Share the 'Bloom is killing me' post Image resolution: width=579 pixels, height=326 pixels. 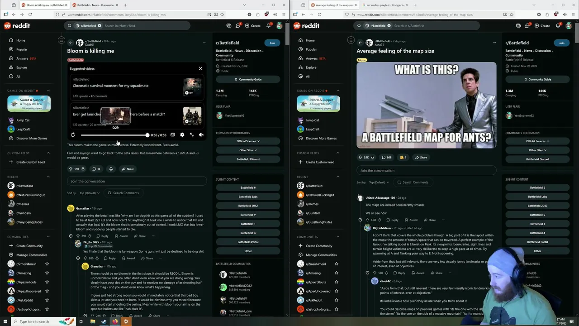coord(128,169)
